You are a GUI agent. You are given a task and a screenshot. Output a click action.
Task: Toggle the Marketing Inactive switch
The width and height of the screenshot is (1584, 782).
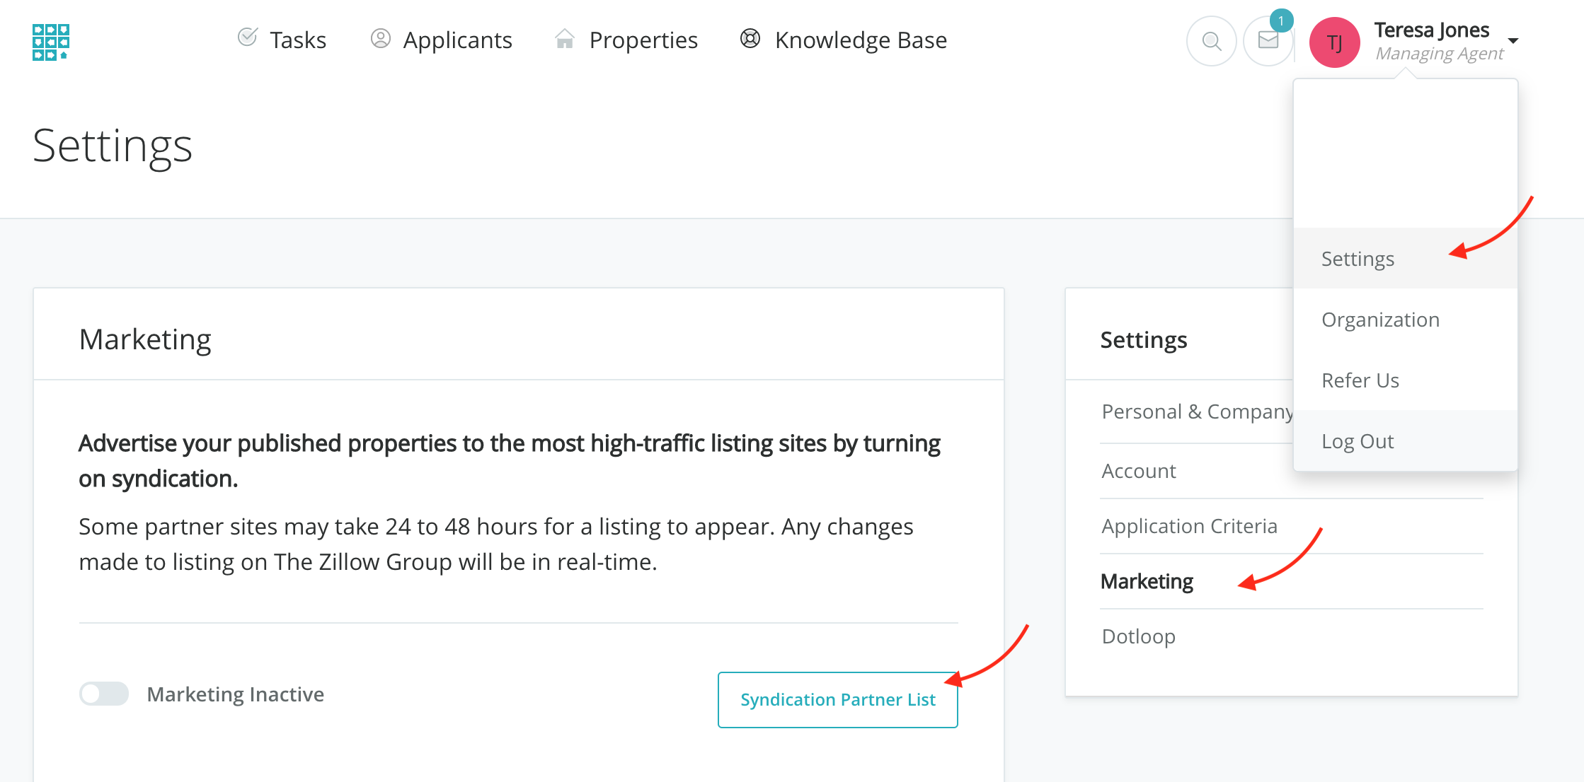(104, 694)
